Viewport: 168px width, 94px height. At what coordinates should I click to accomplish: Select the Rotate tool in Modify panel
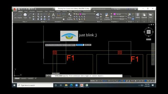41,14
